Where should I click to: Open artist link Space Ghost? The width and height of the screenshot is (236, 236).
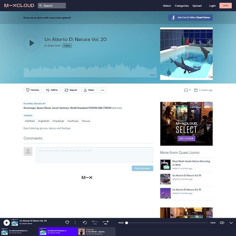(44, 108)
